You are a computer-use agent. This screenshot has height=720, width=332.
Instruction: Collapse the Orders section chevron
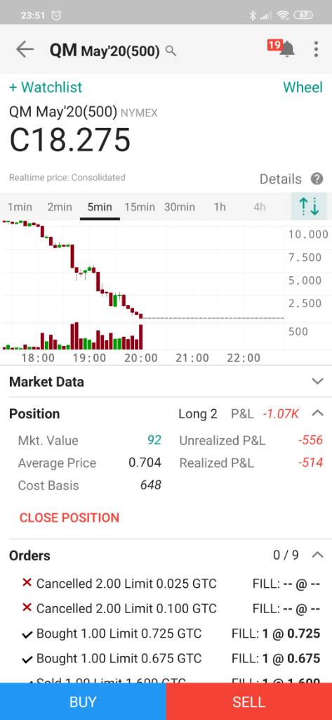pyautogui.click(x=317, y=555)
